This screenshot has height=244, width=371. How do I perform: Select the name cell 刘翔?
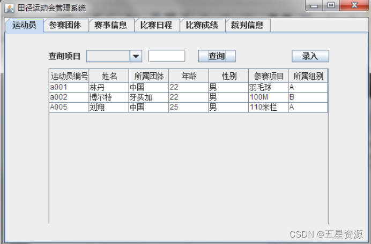(x=109, y=107)
